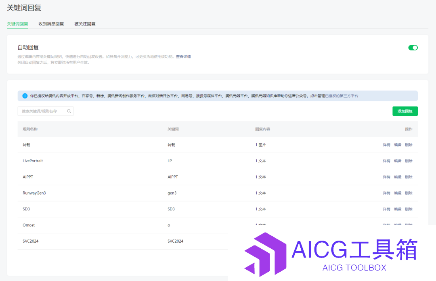Click the SD3 keyword cell
Image resolution: width=436 pixels, height=281 pixels.
click(x=171, y=209)
